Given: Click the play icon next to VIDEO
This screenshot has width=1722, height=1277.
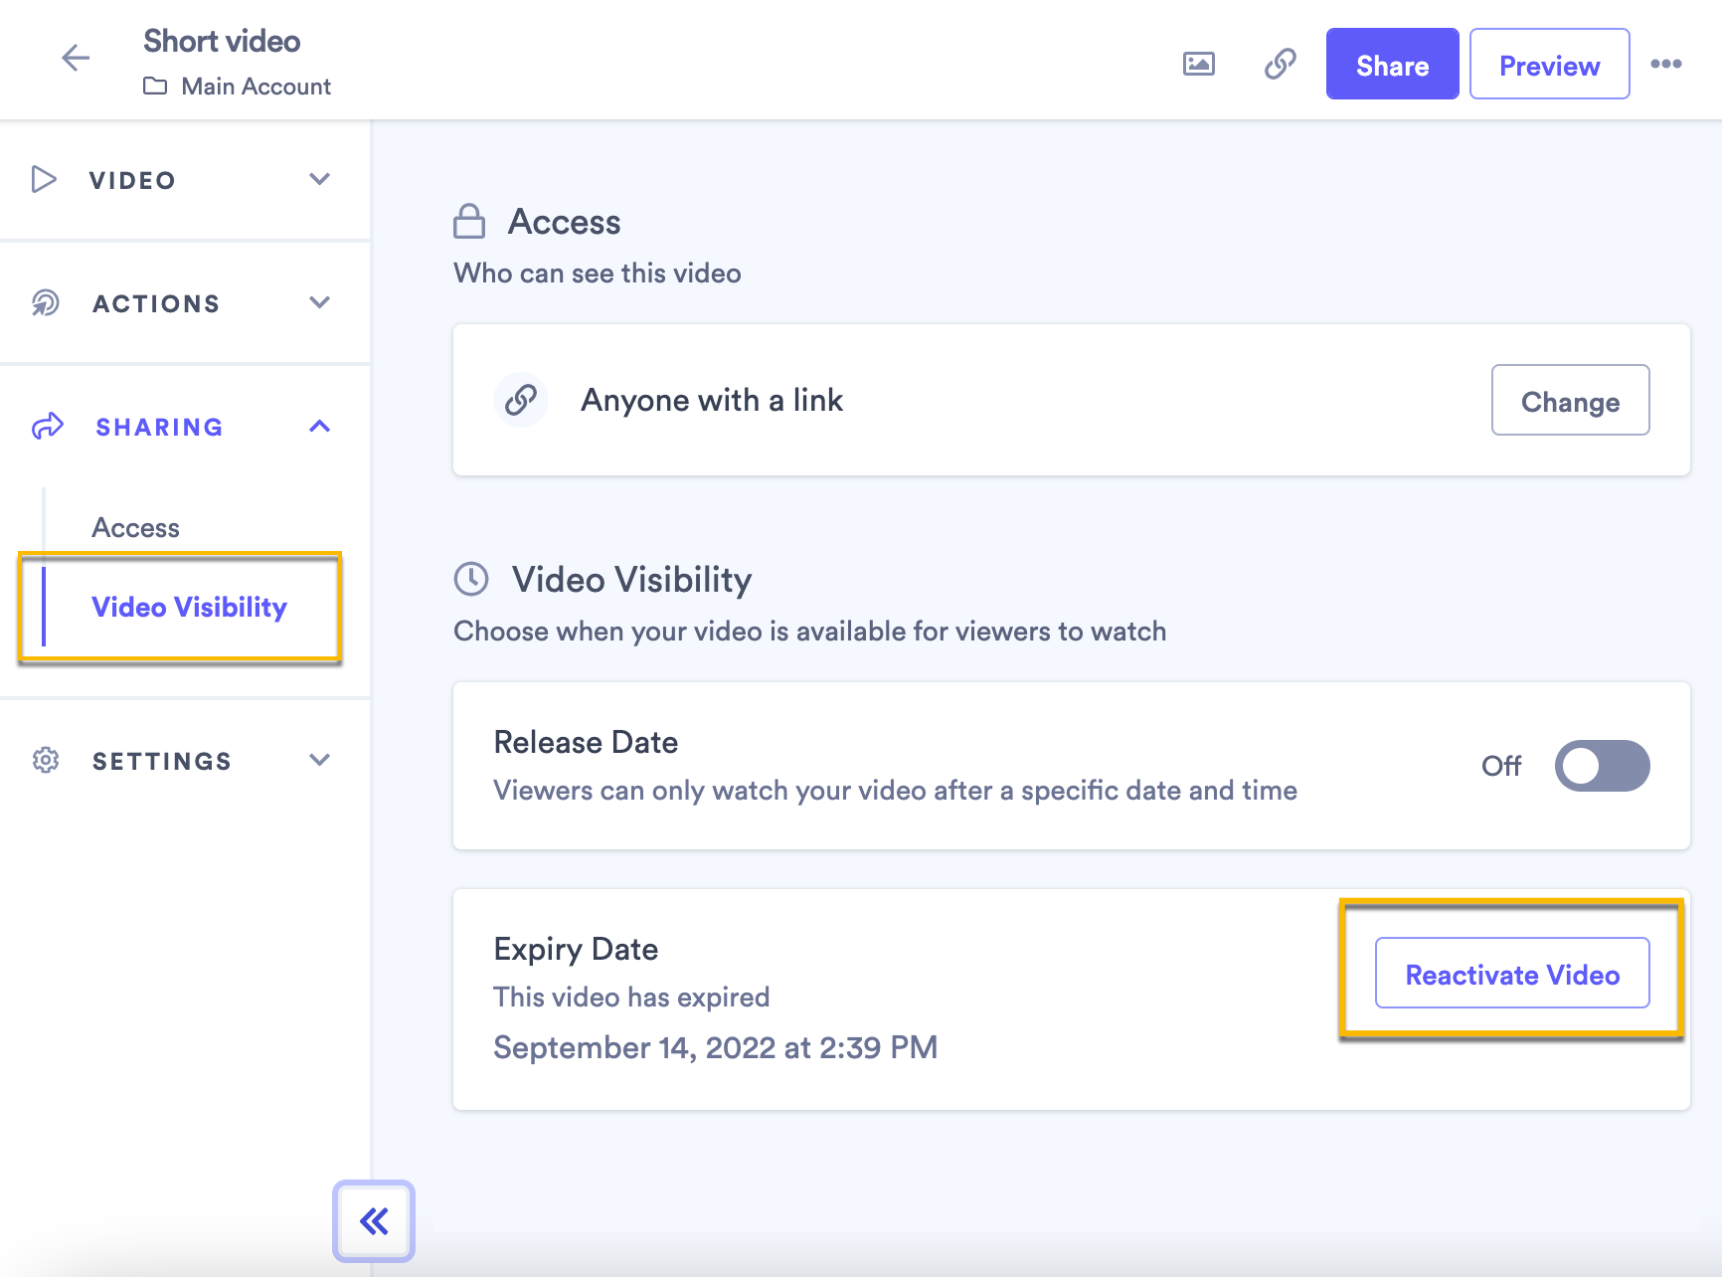Looking at the screenshot, I should pyautogui.click(x=44, y=179).
